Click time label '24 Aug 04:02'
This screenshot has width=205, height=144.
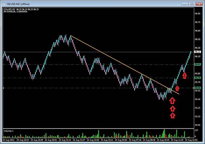pyautogui.click(x=121, y=140)
